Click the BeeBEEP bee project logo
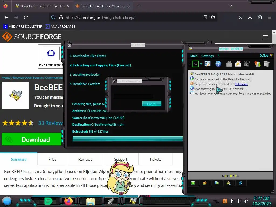276x207 pixels. (x=15, y=96)
